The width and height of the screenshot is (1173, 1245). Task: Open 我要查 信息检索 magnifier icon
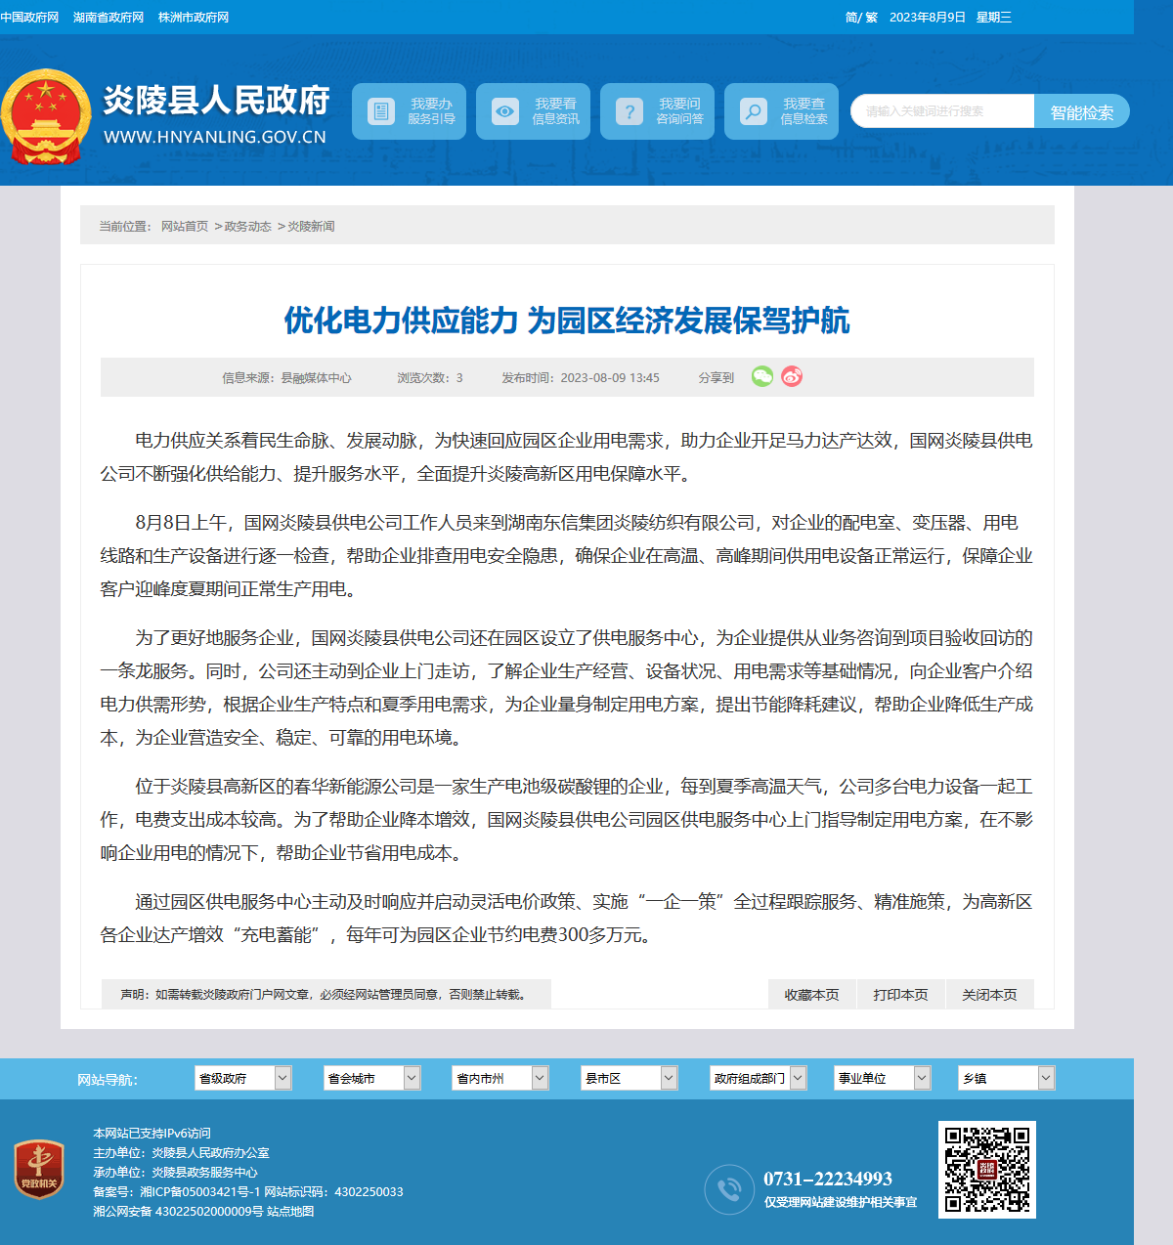(753, 111)
